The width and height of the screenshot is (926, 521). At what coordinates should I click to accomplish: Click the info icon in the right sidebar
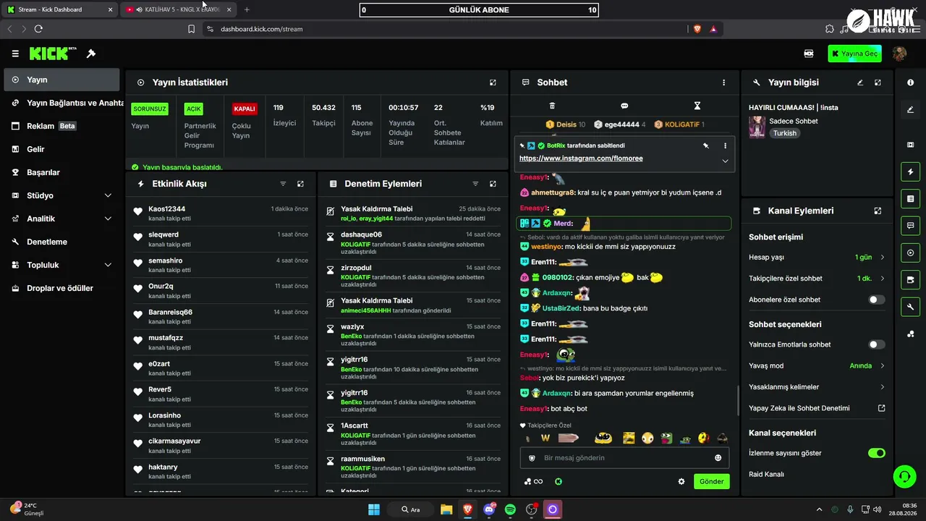click(x=910, y=82)
